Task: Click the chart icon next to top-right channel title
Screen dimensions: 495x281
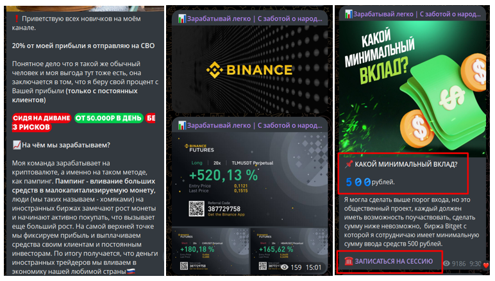Action: pyautogui.click(x=349, y=14)
